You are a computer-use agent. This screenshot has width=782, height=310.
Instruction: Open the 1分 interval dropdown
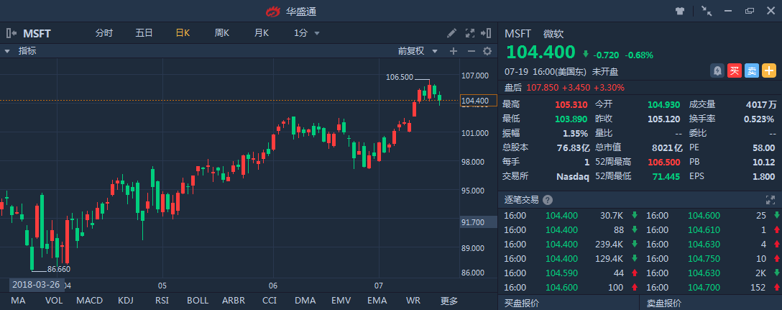coord(307,33)
